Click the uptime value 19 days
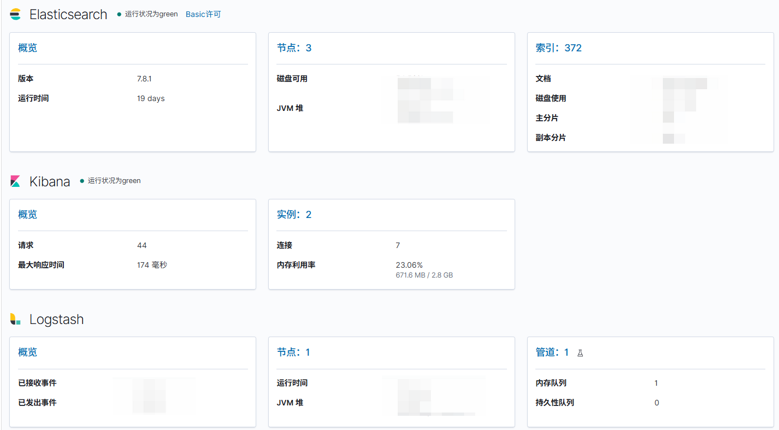The height and width of the screenshot is (430, 779). 151,98
